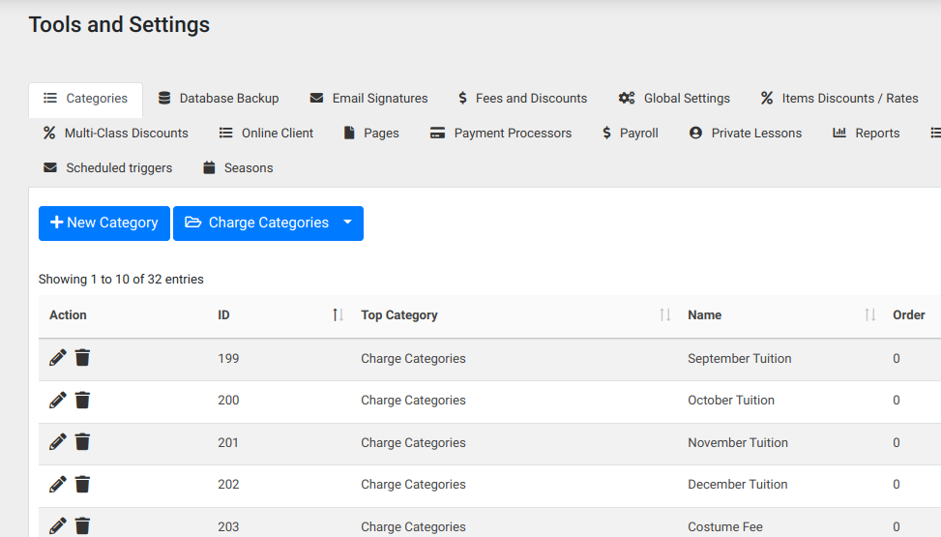Select ID cell 201

228,443
